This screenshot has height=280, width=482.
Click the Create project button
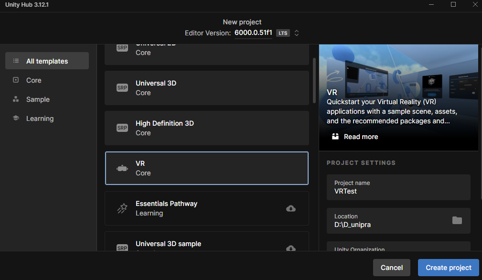449,268
